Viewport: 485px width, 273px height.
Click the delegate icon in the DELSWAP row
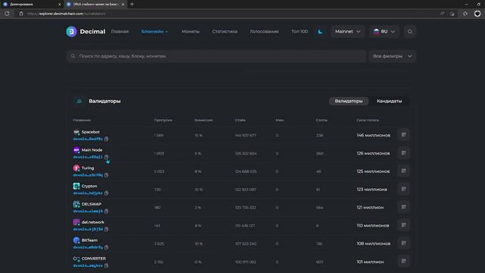tap(404, 207)
